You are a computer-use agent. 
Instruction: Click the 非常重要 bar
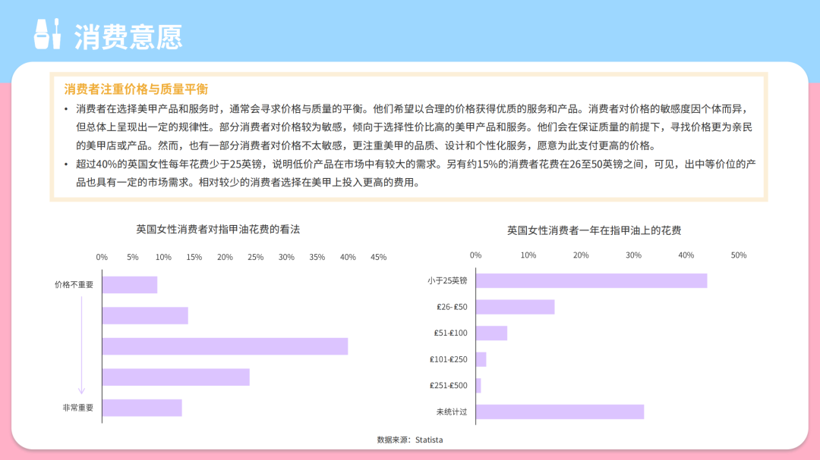[x=142, y=408]
